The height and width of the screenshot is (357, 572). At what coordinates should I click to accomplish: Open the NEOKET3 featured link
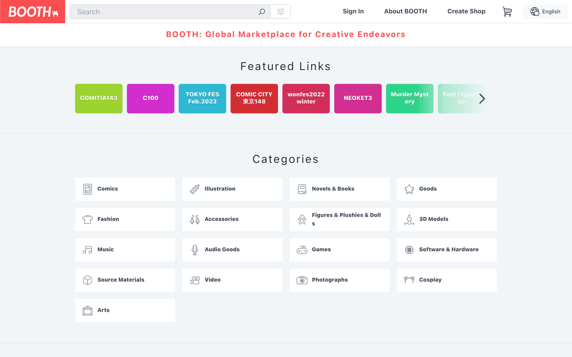click(x=358, y=99)
